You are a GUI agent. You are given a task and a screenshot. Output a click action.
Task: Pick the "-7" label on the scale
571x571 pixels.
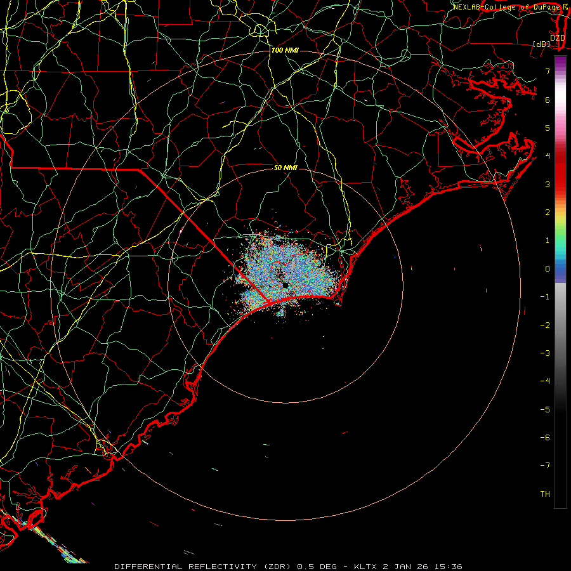point(545,466)
